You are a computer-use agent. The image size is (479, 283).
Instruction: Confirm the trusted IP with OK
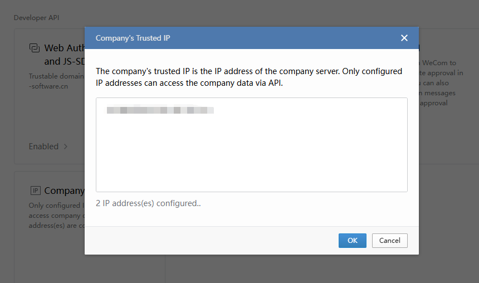[x=352, y=241]
